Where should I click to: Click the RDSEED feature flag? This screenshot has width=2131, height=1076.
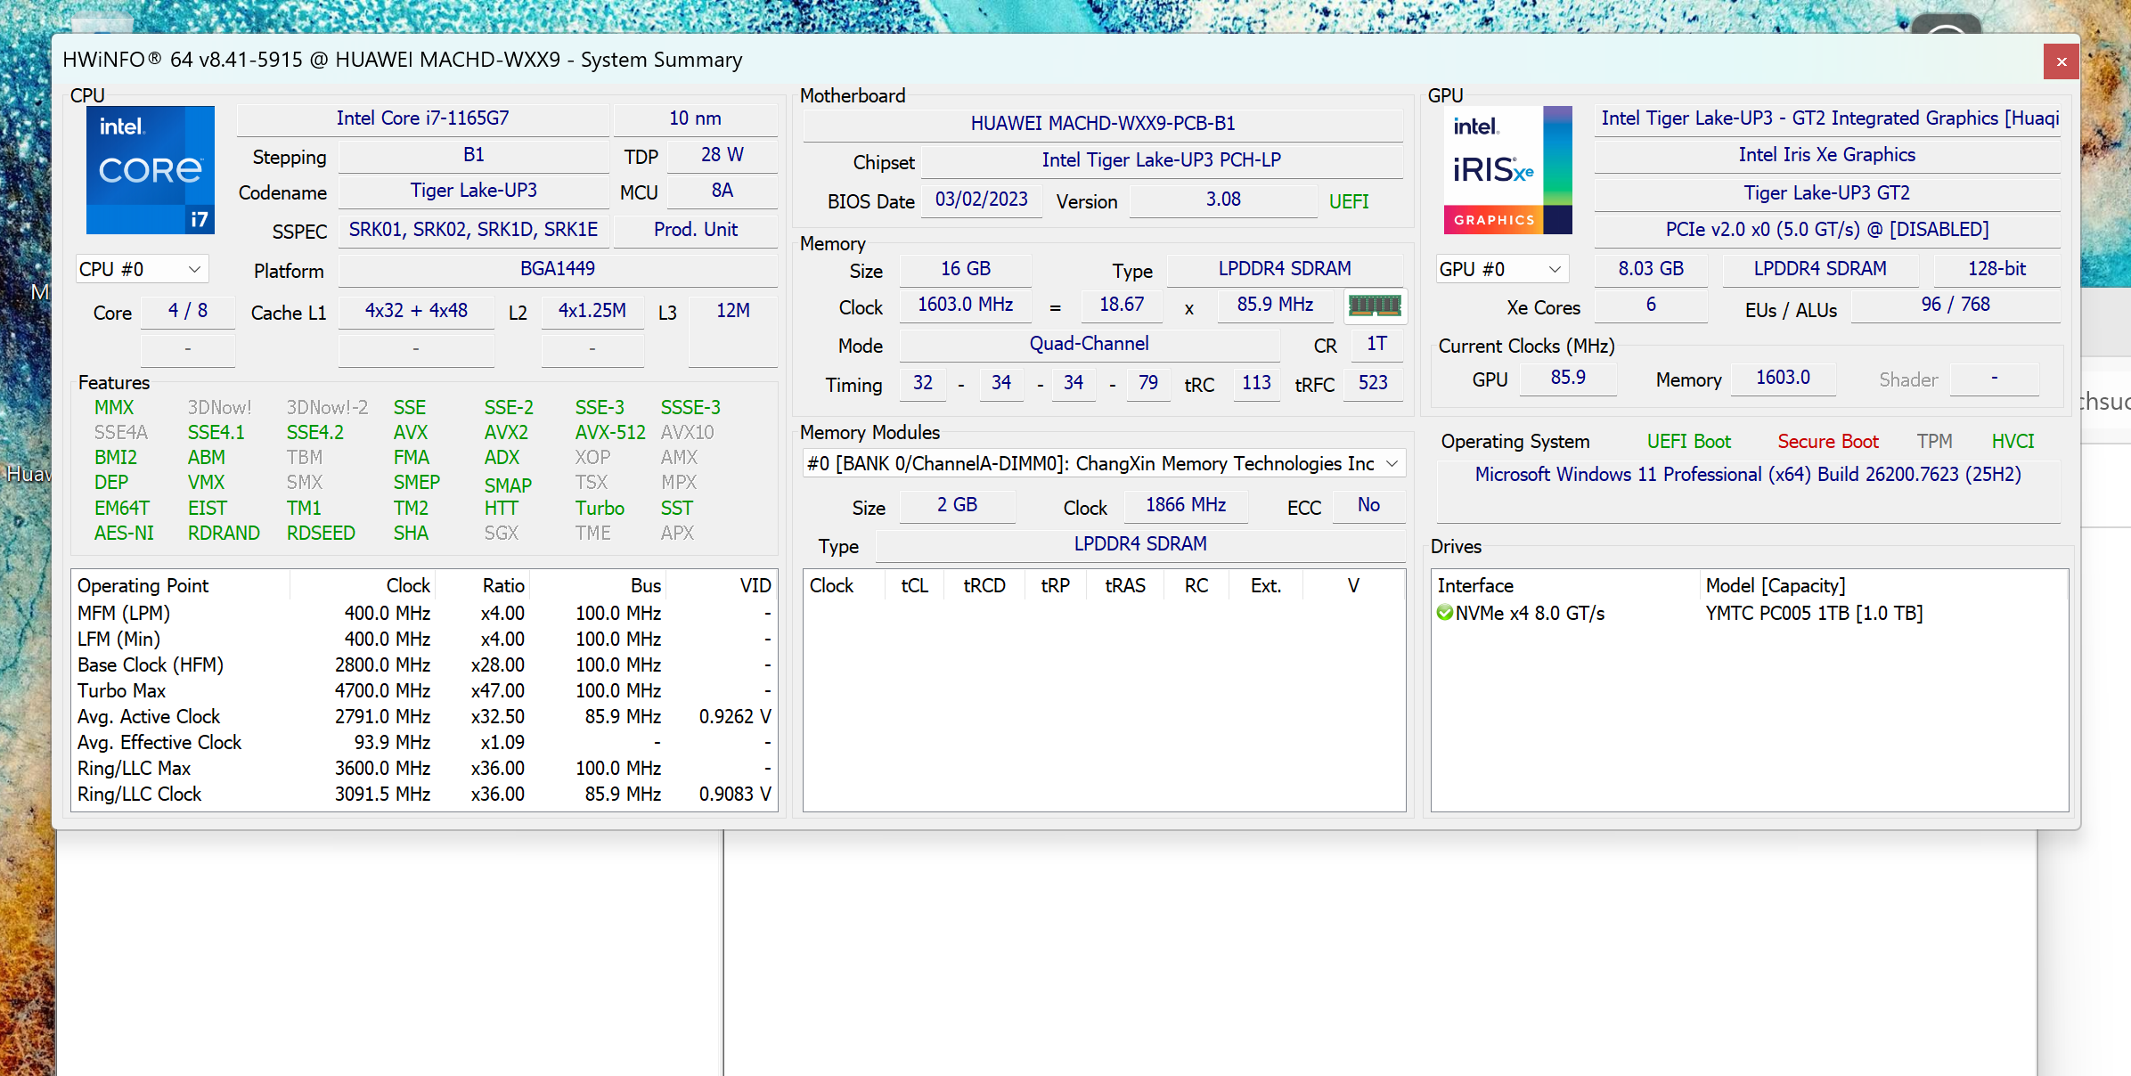coord(321,534)
